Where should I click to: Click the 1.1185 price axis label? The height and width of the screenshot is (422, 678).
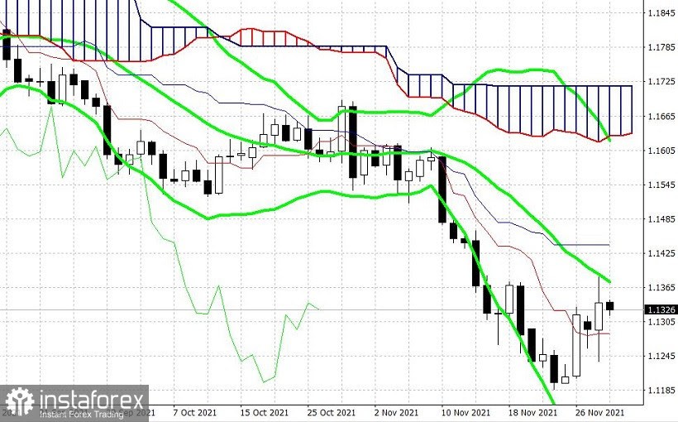pos(661,391)
